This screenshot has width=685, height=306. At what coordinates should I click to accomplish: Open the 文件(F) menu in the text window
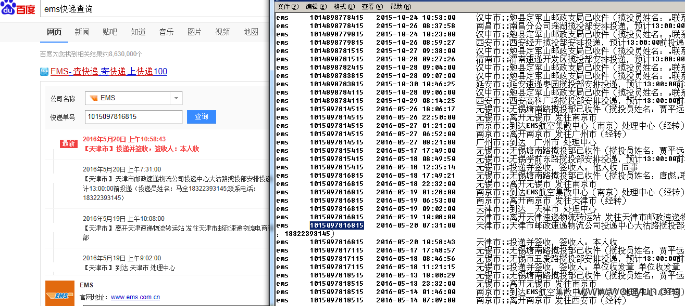pyautogui.click(x=288, y=7)
